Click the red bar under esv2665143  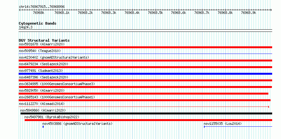coord(145,100)
